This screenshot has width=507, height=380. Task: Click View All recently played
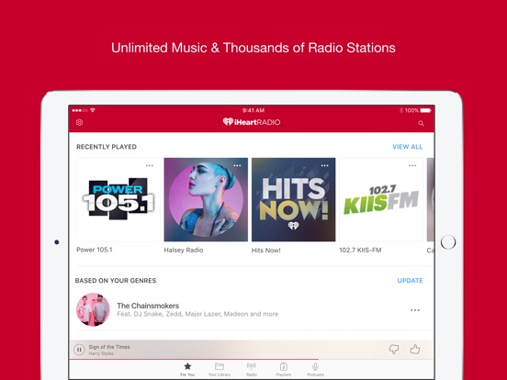pyautogui.click(x=407, y=147)
